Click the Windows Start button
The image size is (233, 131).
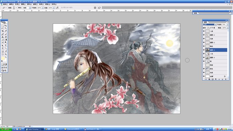(6, 129)
